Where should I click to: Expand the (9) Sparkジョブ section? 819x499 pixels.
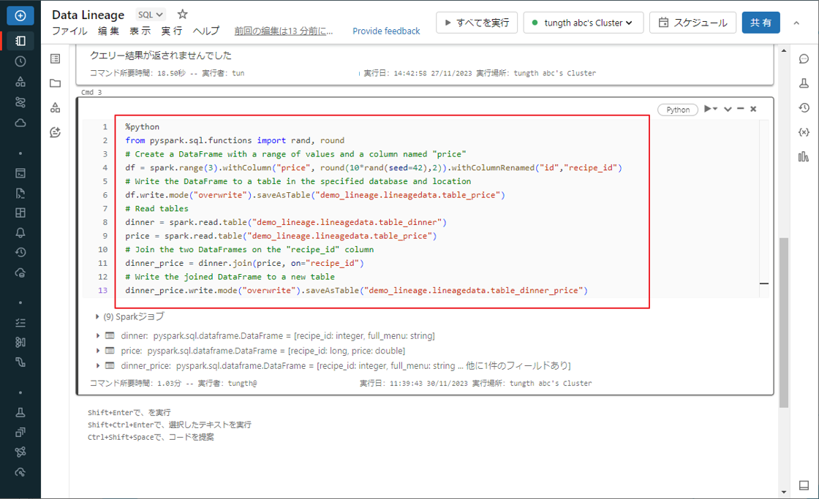tap(98, 317)
